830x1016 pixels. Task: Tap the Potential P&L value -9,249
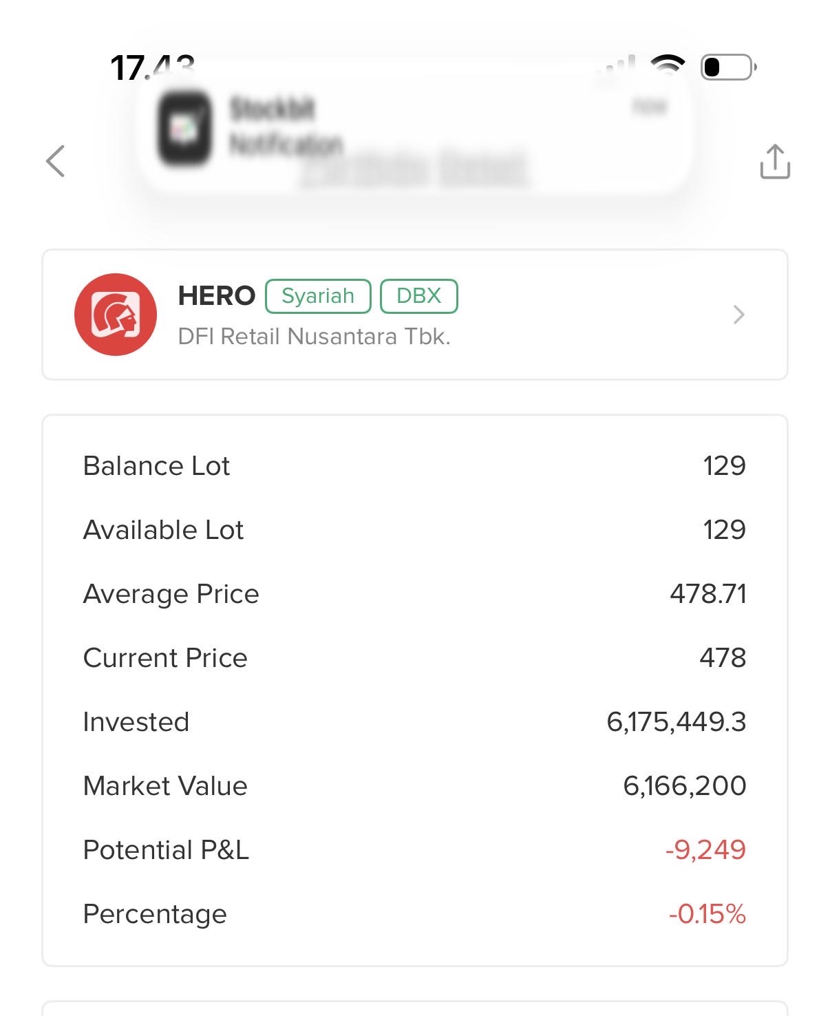[705, 850]
